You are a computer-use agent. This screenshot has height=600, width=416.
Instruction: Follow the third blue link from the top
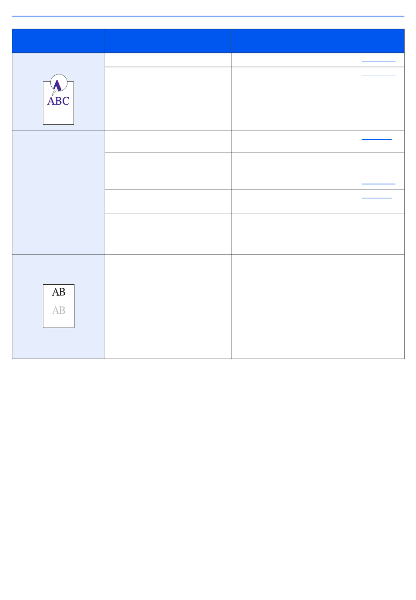point(377,139)
